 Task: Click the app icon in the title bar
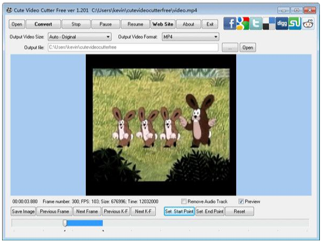point(9,10)
